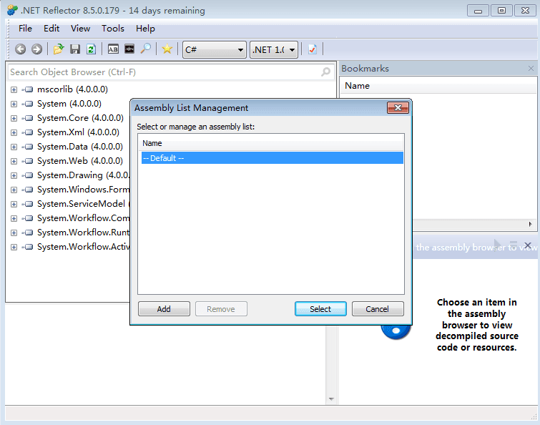This screenshot has height=425, width=540.
Task: Click the AB toolbar icon
Action: 113,49
